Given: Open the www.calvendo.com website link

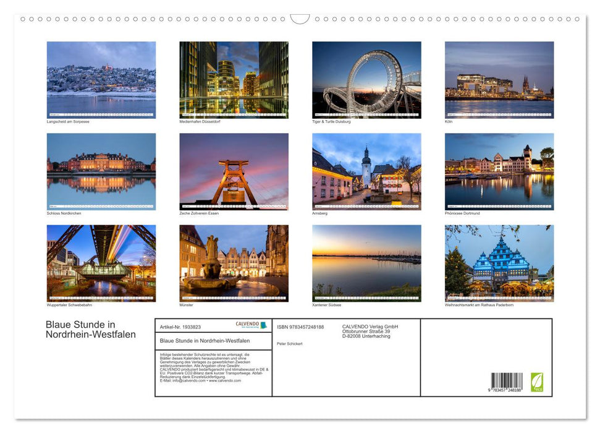Looking at the screenshot, I should pyautogui.click(x=224, y=381).
